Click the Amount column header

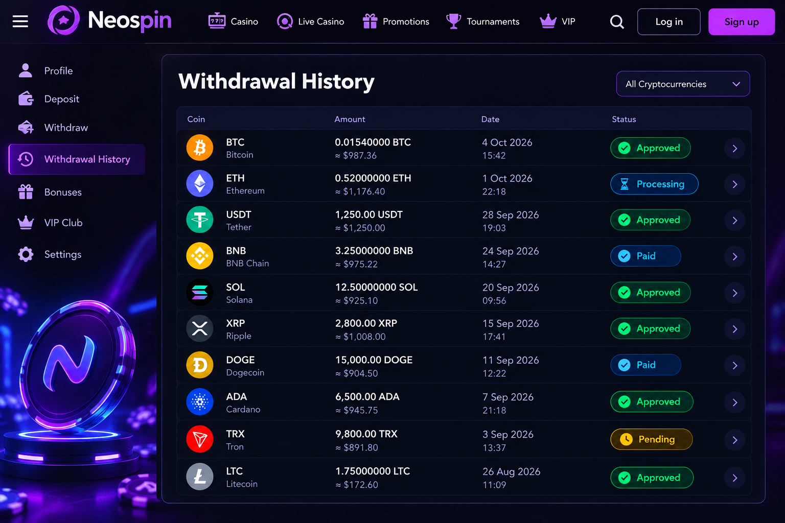click(350, 119)
